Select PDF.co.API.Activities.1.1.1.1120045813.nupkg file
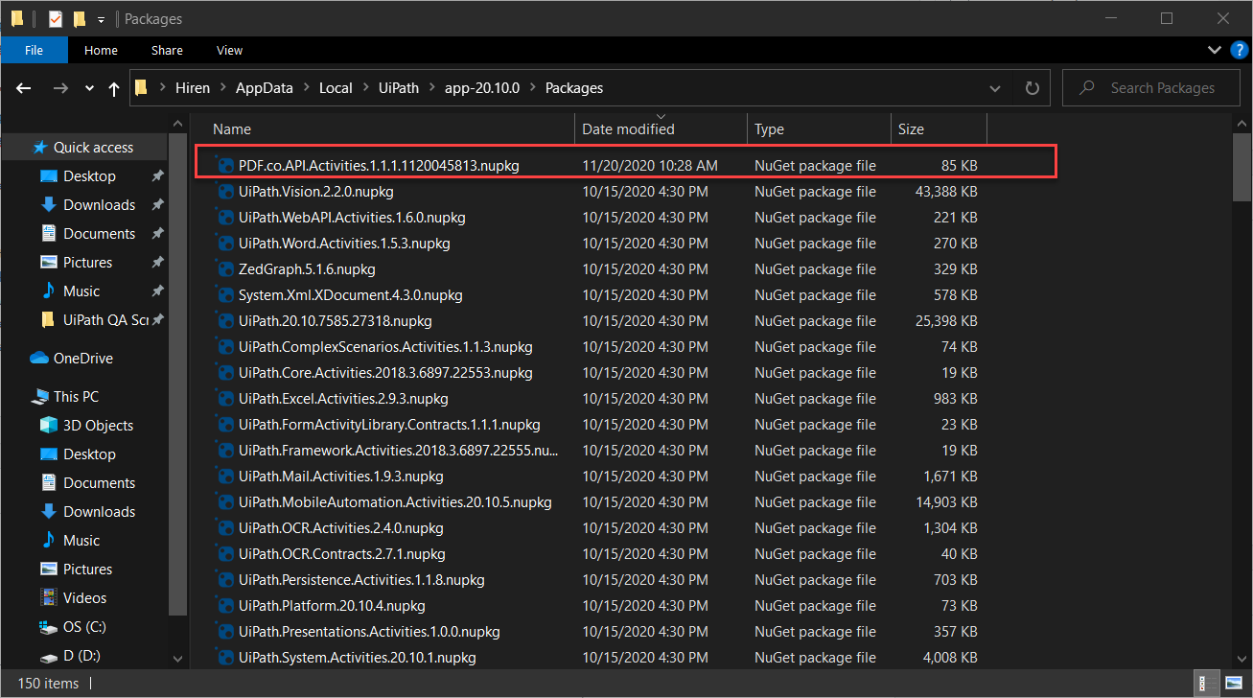Image resolution: width=1253 pixels, height=698 pixels. pyautogui.click(x=379, y=166)
